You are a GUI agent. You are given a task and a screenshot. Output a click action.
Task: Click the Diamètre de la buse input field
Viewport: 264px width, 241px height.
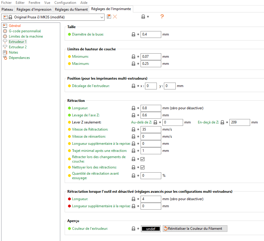151,34
